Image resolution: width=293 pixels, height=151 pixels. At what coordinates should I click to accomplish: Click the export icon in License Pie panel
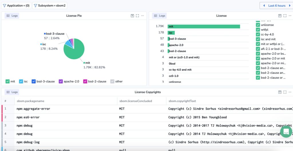coord(132,16)
